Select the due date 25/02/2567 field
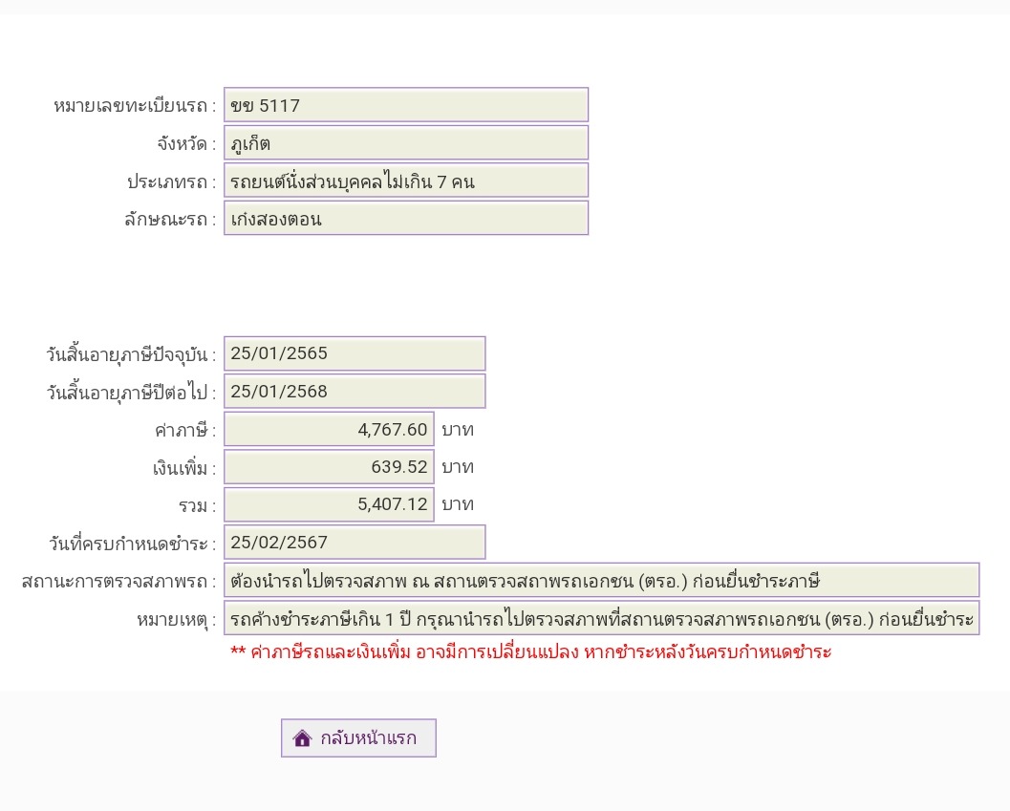The width and height of the screenshot is (1010, 811). pyautogui.click(x=355, y=543)
